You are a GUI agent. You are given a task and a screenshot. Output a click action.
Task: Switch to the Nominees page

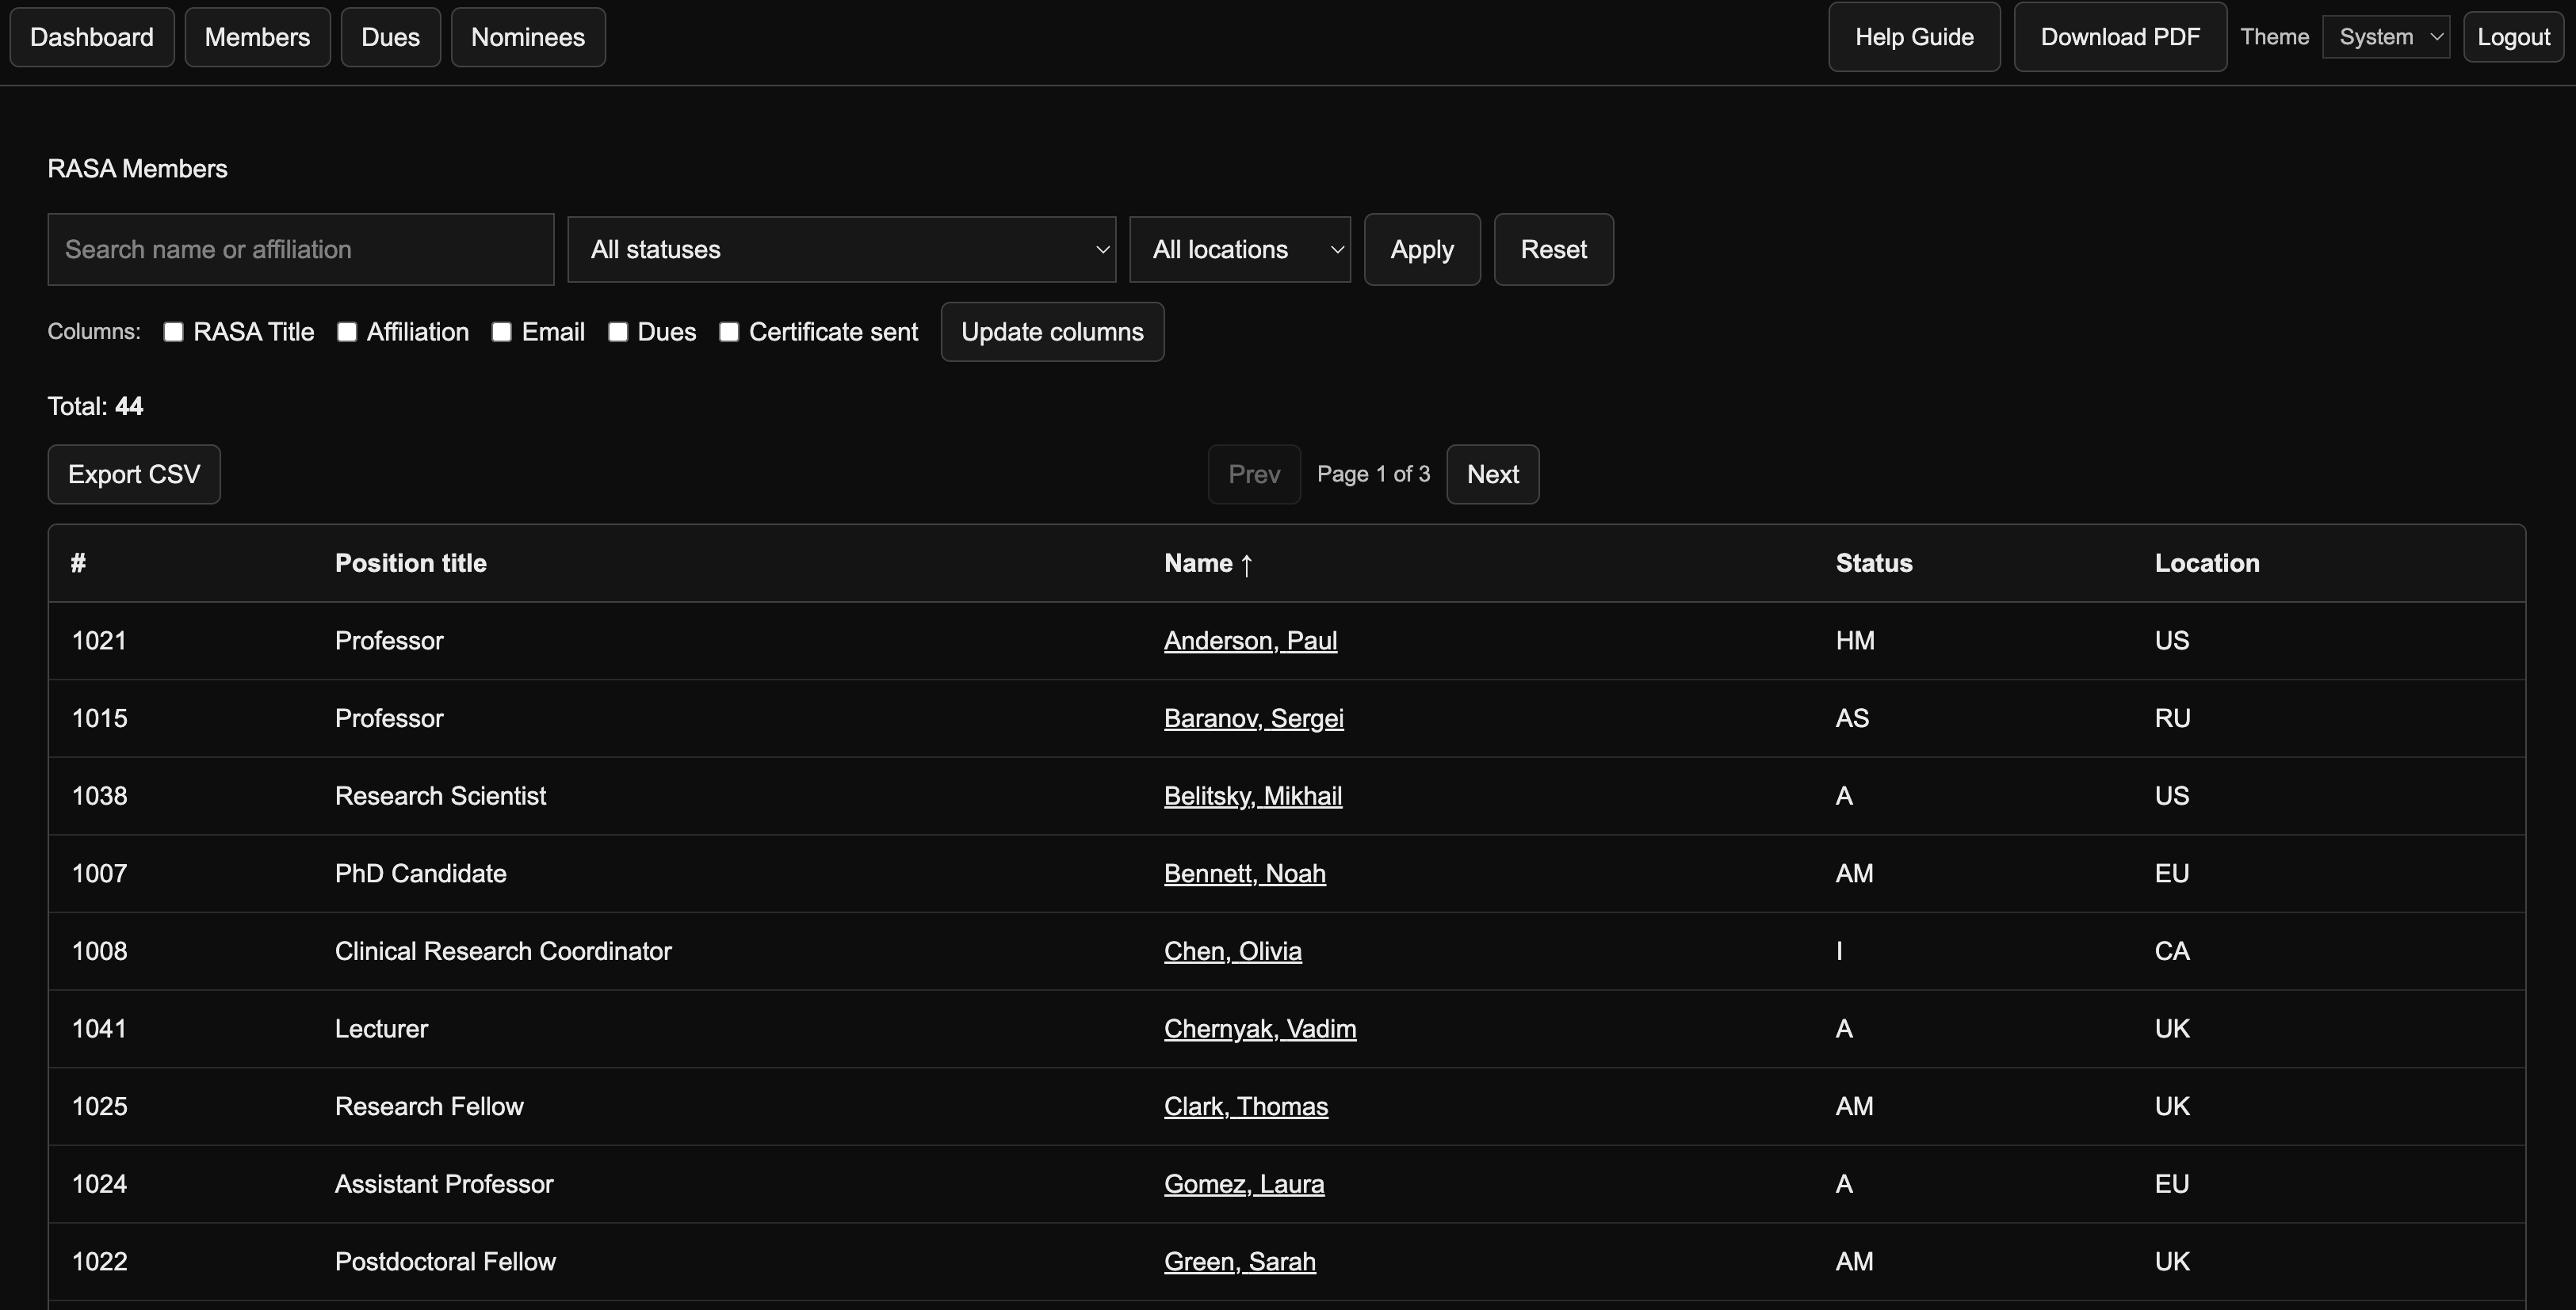tap(527, 37)
